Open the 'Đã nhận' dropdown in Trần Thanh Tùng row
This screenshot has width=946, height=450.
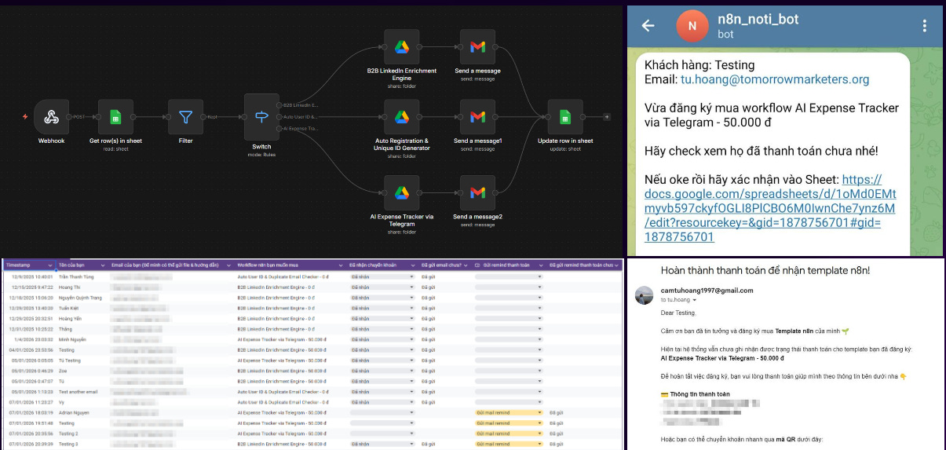coord(382,276)
